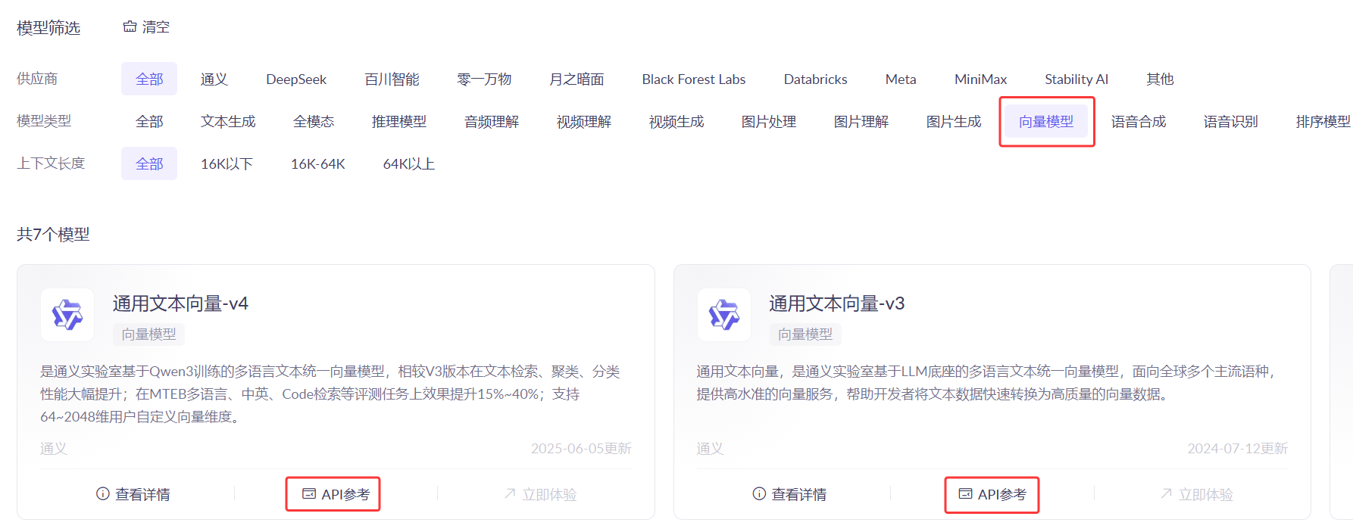Click the 通用文本向量-v3 model logo
This screenshot has width=1353, height=532.
724,315
